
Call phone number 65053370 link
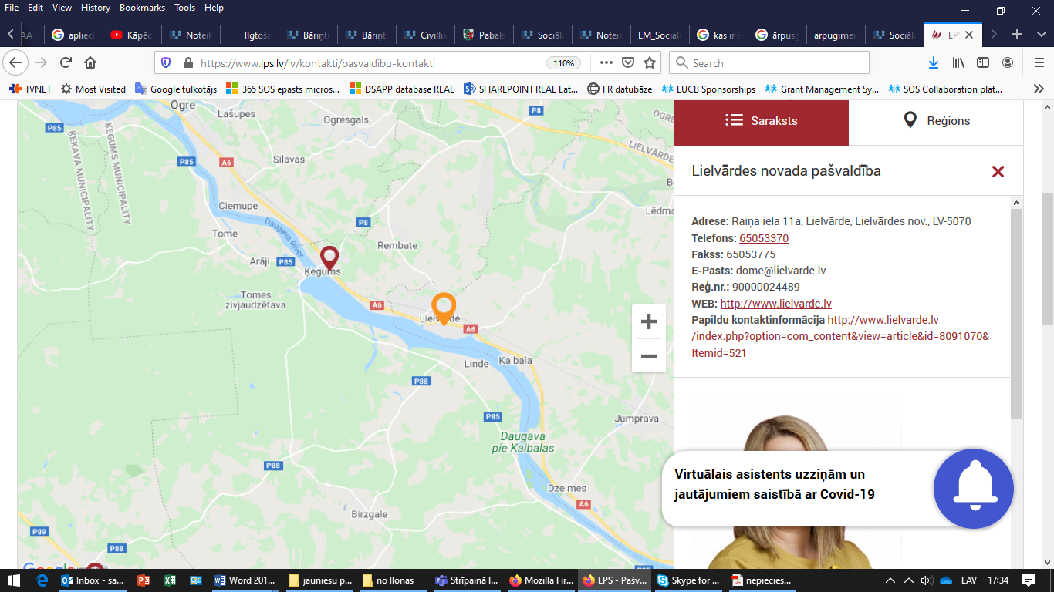(x=764, y=238)
